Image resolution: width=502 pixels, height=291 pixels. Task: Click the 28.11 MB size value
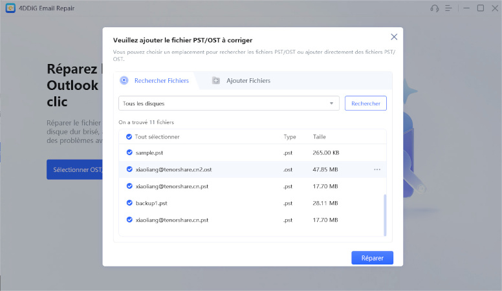tap(325, 203)
